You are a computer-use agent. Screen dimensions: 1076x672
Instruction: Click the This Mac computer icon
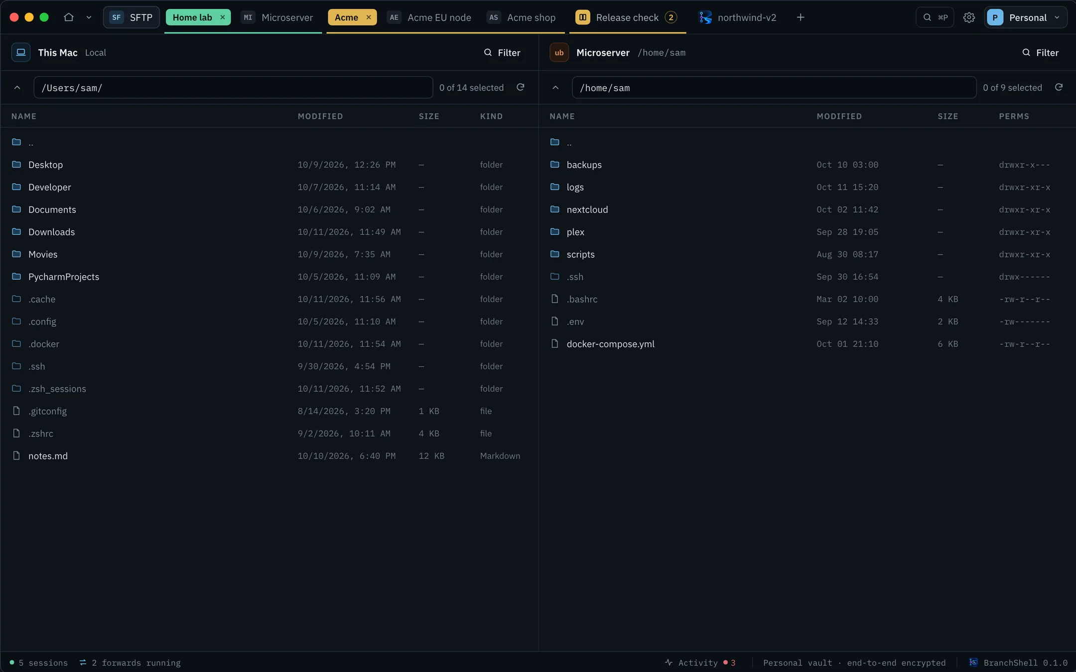21,52
